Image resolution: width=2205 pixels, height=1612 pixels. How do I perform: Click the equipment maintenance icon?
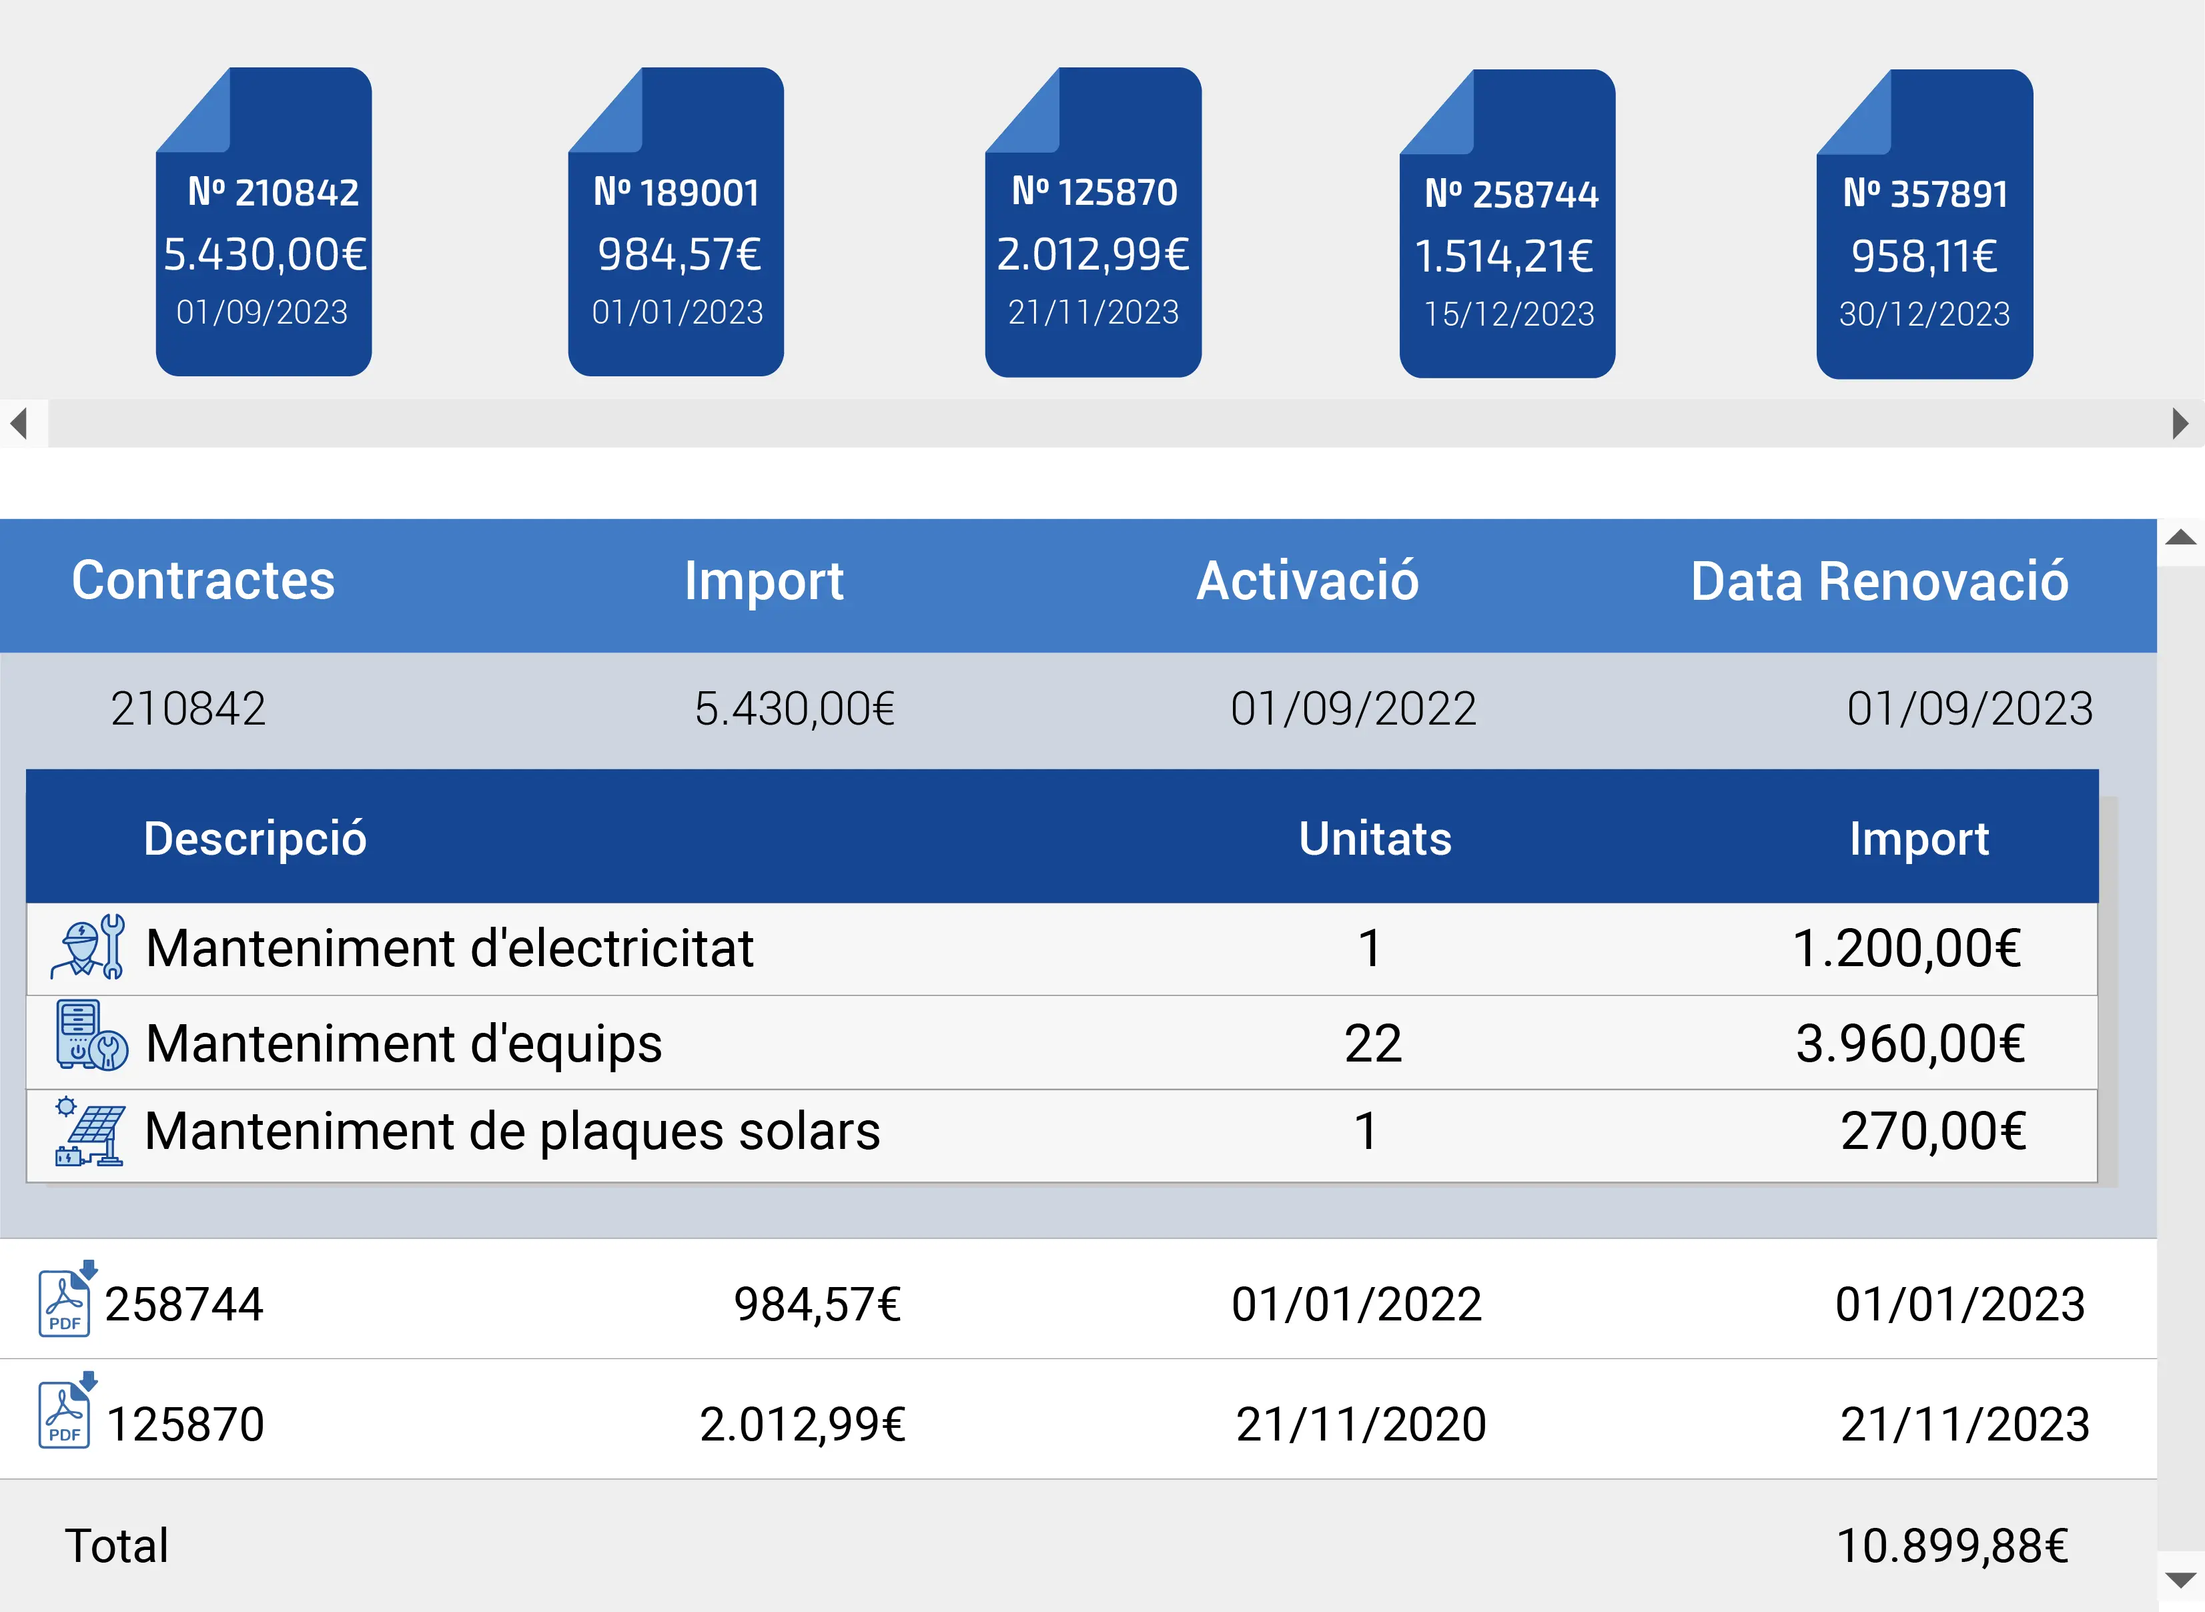(91, 1036)
